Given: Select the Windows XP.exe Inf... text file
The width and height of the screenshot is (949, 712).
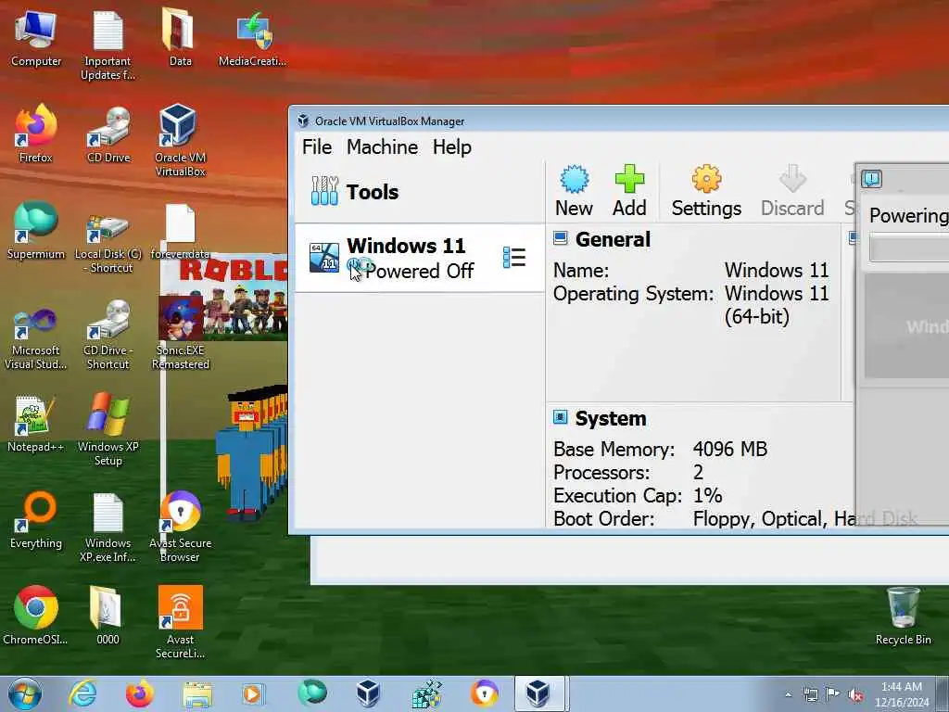Looking at the screenshot, I should [x=108, y=528].
